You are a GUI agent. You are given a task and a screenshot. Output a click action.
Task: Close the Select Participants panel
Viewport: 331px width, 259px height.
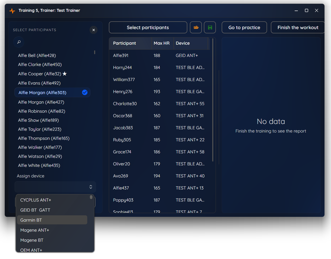tap(94, 30)
